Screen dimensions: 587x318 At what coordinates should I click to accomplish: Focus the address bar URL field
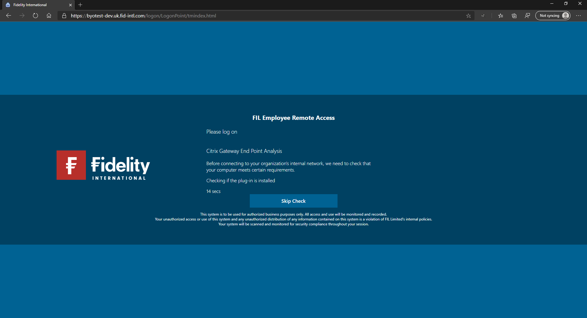(263, 16)
